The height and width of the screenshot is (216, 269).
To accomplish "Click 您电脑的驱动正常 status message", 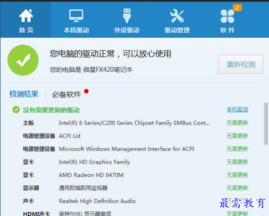I will [x=110, y=54].
